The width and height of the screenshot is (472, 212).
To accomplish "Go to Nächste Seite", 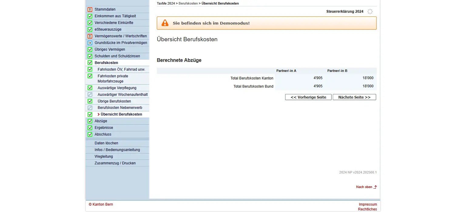I will coord(354,97).
